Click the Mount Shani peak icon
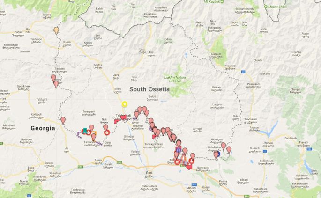321x198 pixels. (x=266, y=7)
